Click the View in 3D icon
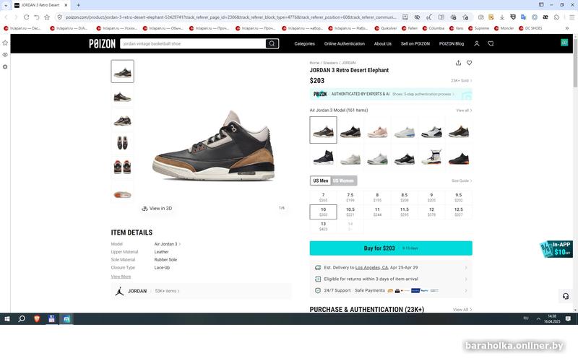Screen dimensions: 578x361 pos(144,209)
